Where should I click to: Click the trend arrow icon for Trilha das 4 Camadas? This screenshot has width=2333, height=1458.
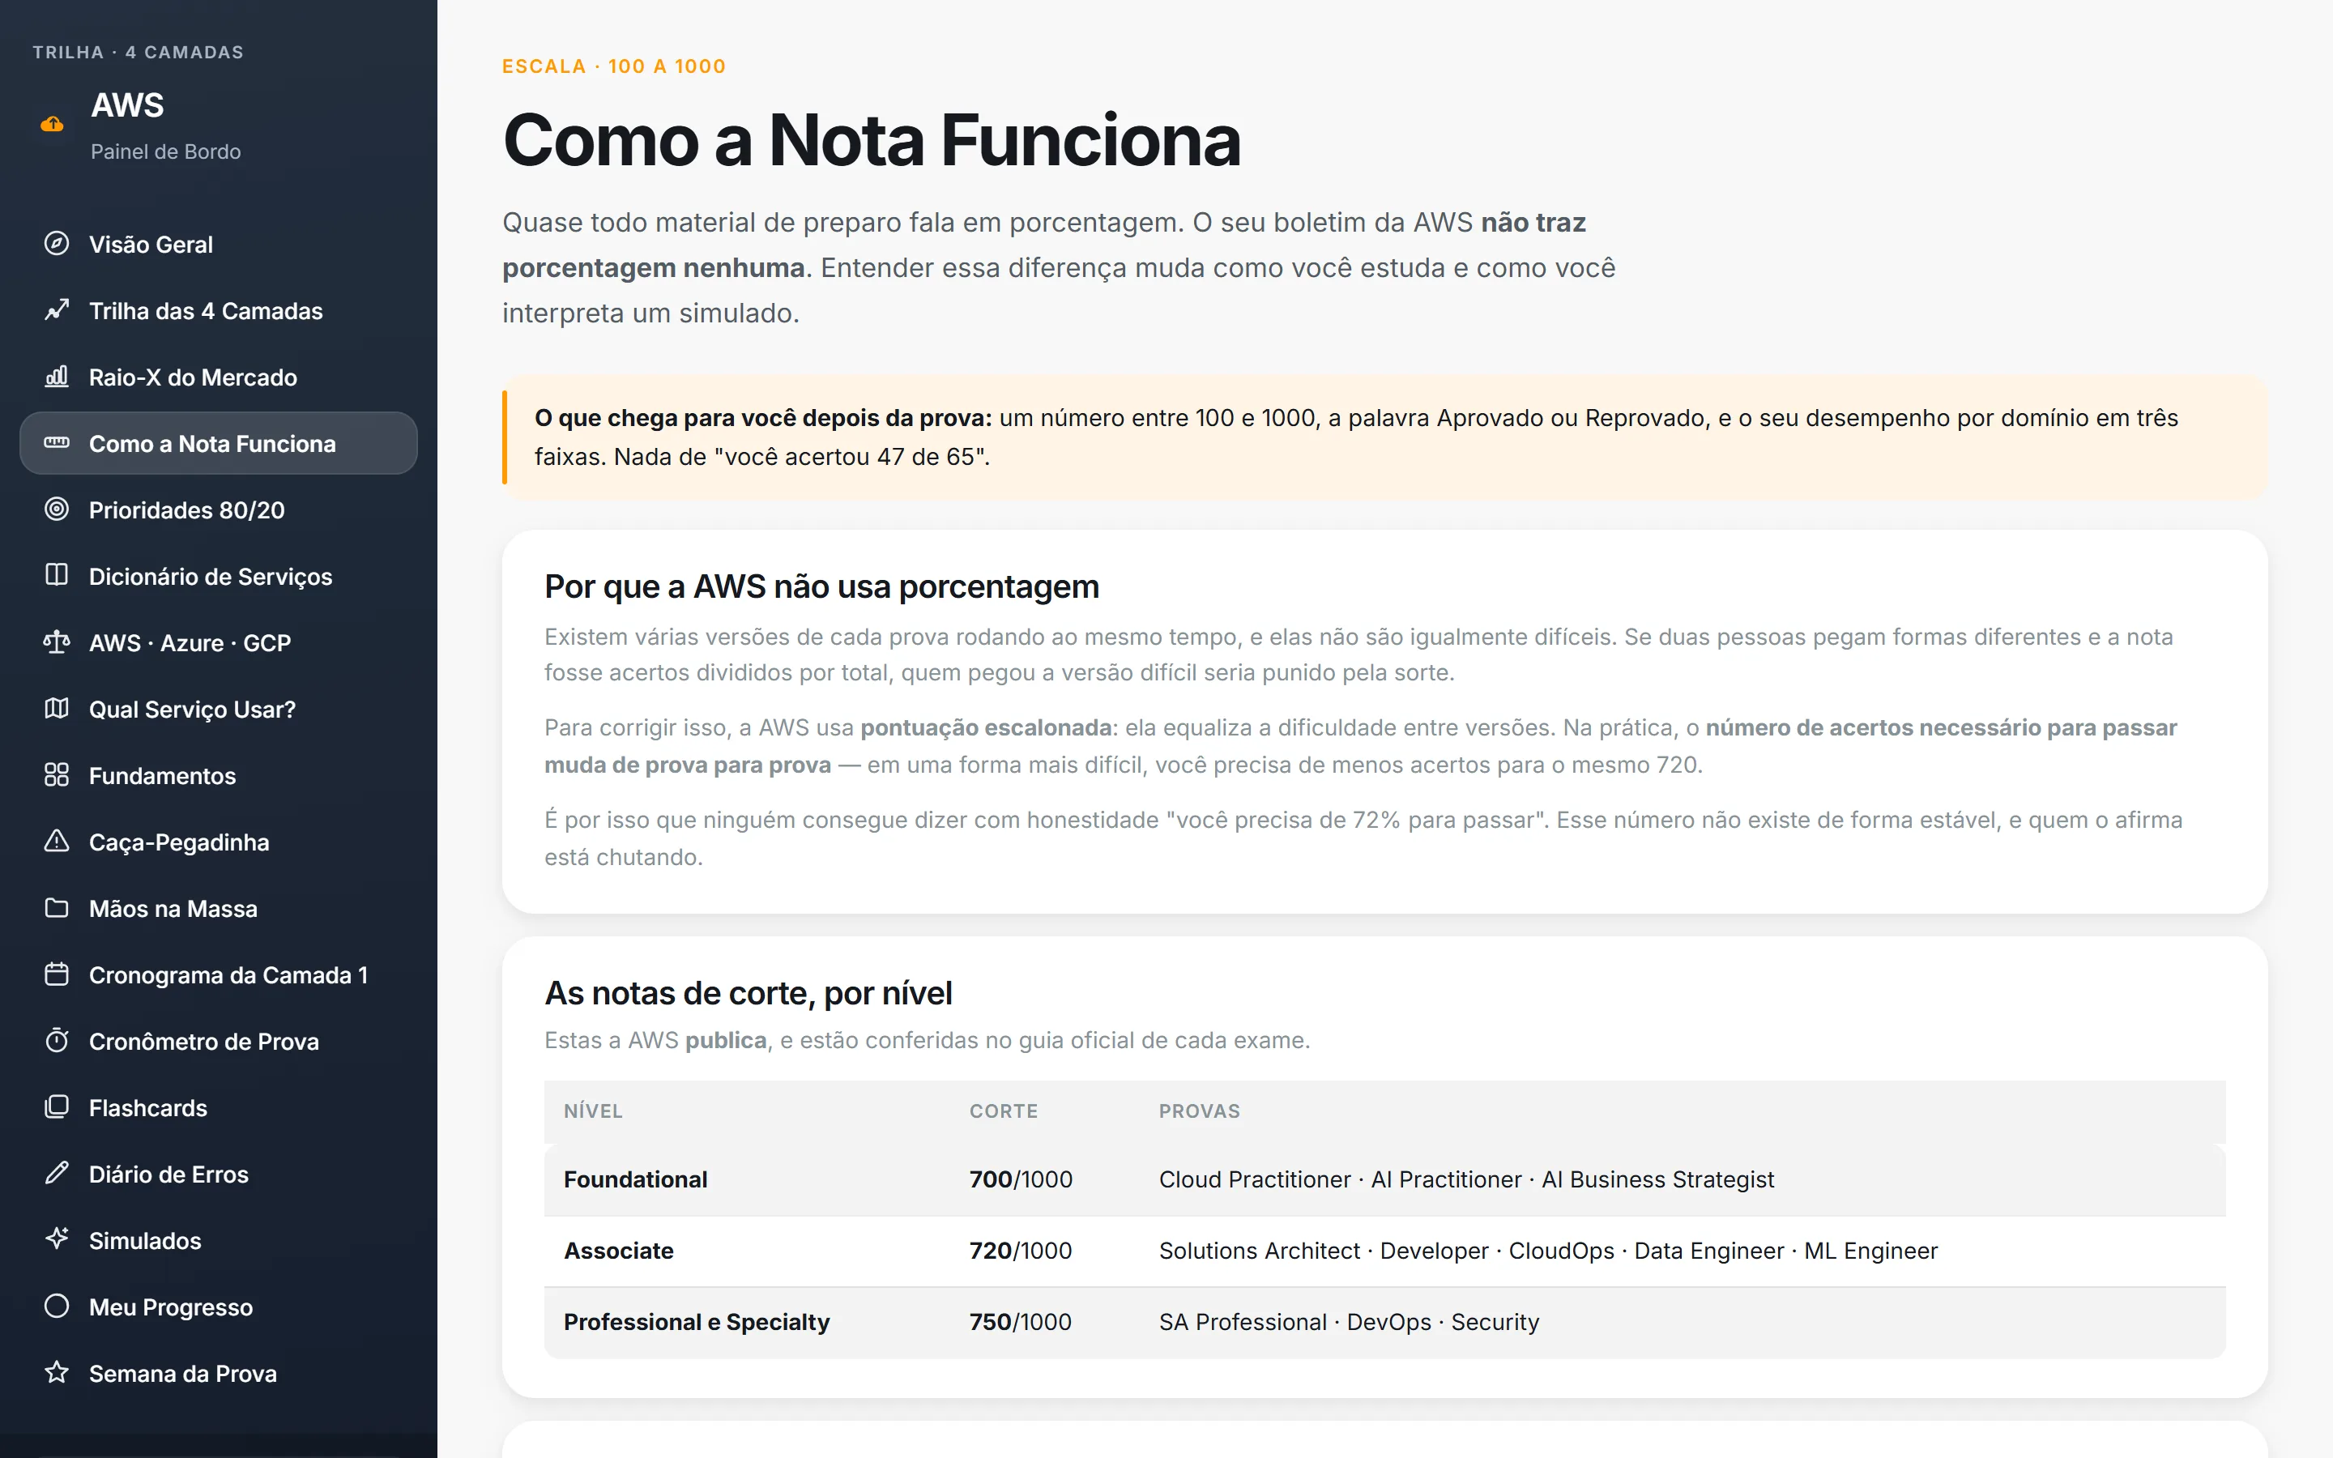coord(57,309)
